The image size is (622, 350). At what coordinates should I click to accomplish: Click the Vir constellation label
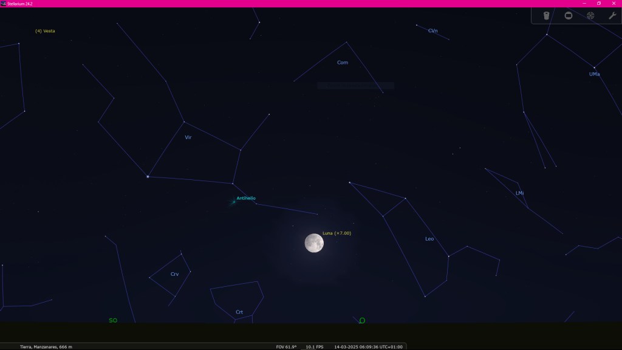click(x=188, y=137)
